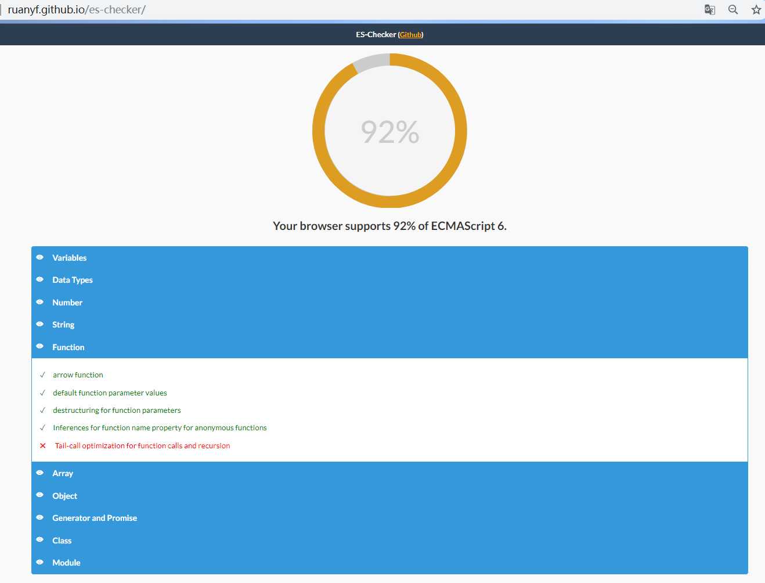This screenshot has height=583, width=765.
Task: Click the ES-Checker header title
Action: (x=376, y=35)
